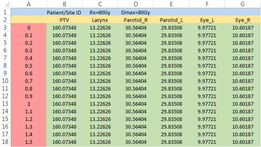Click PTV value 160.07348 in row 18
Image resolution: width=261 pixels, height=147 pixels.
(x=64, y=142)
